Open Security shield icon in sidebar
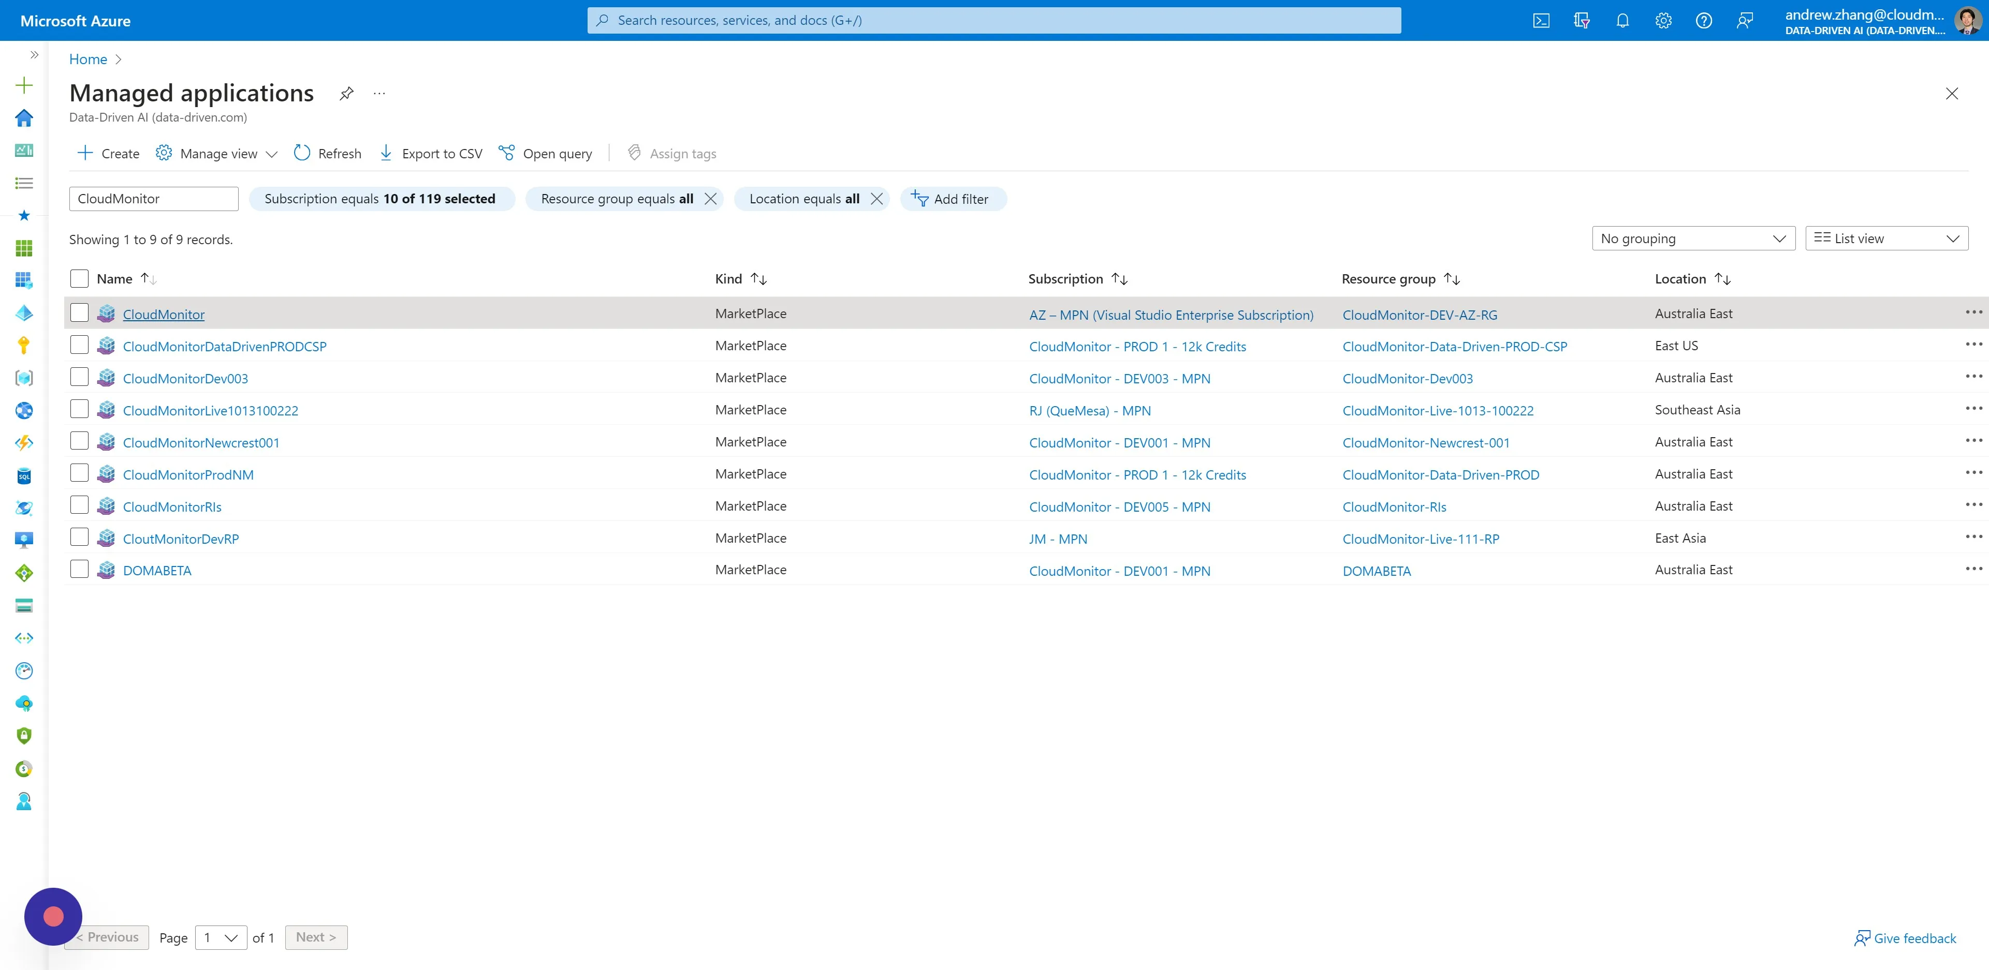This screenshot has height=970, width=1989. click(24, 736)
